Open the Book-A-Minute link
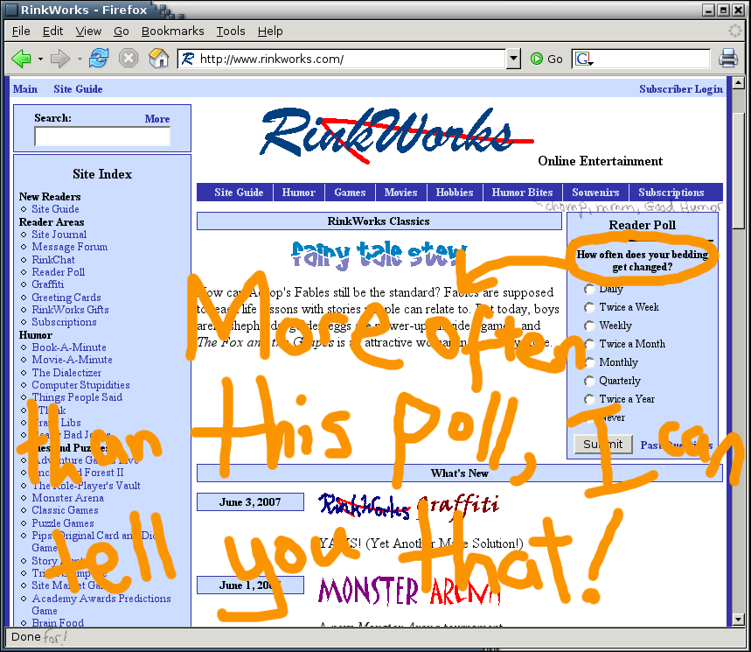The width and height of the screenshot is (751, 652). tap(69, 347)
